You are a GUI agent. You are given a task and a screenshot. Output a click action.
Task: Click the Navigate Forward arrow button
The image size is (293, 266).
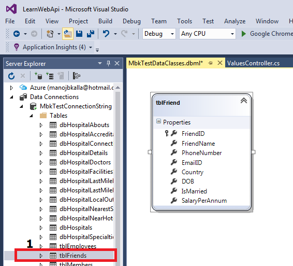[34, 34]
